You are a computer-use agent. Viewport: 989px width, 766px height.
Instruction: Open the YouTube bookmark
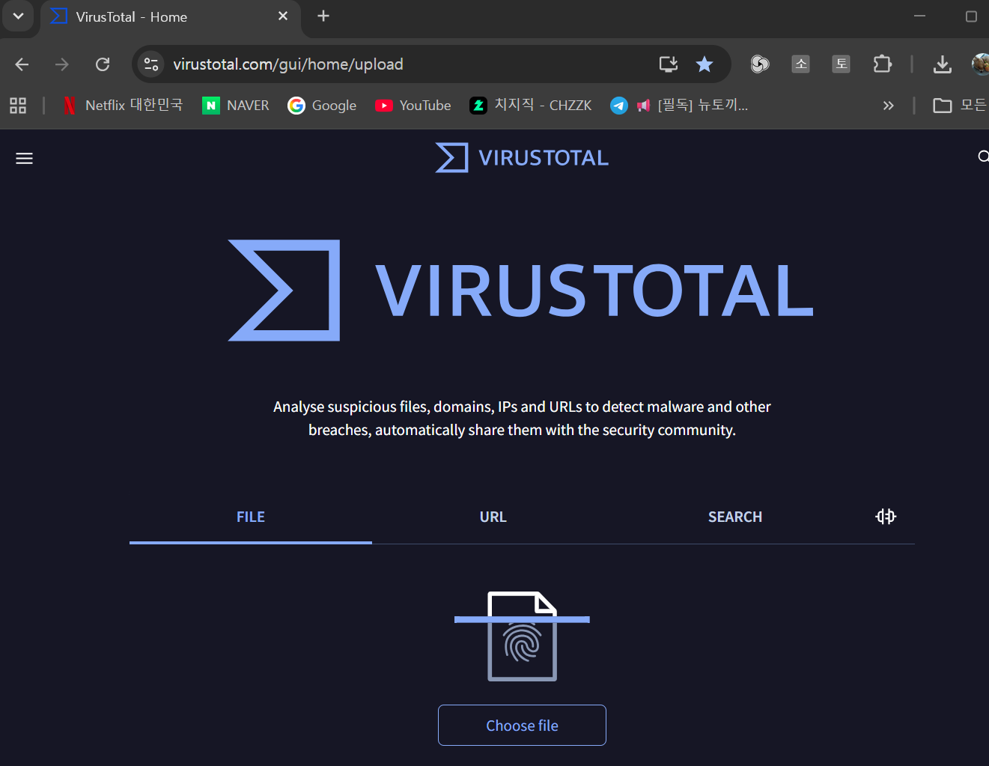[x=413, y=106]
